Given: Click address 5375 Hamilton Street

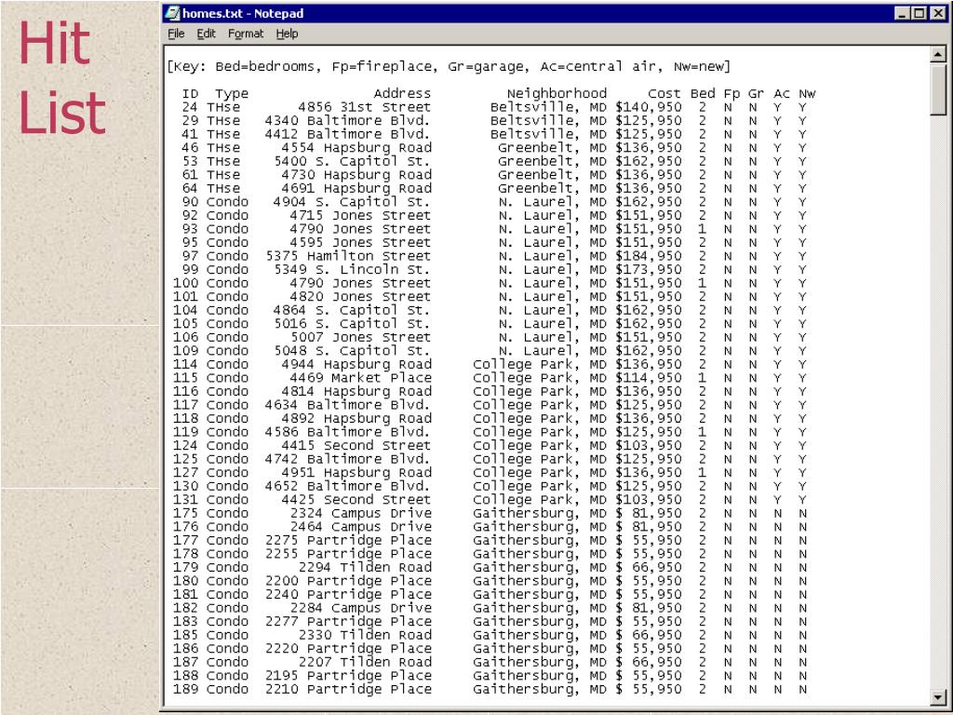Looking at the screenshot, I should [x=348, y=255].
